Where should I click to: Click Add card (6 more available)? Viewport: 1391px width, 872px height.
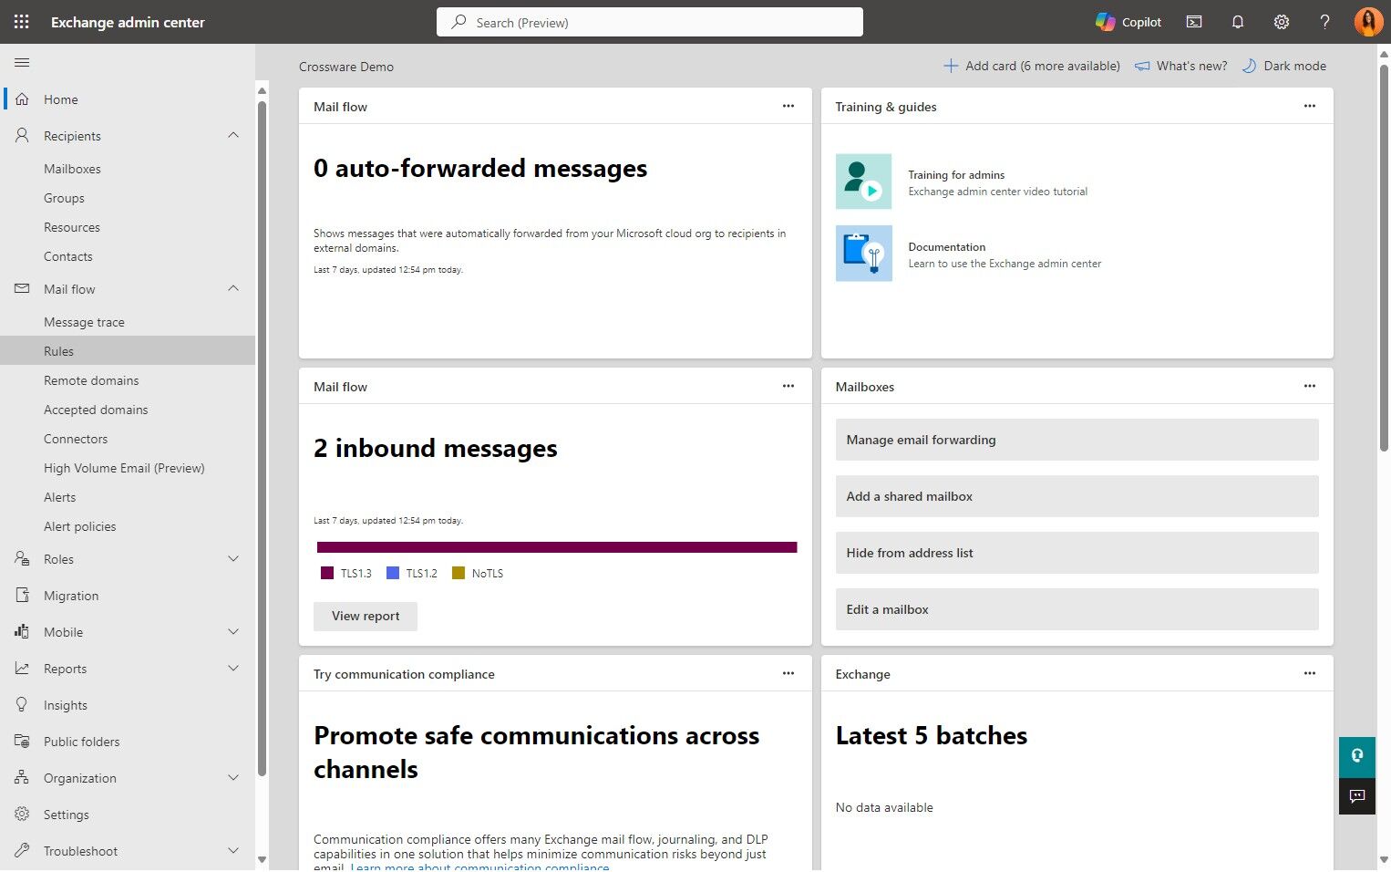coord(1031,66)
